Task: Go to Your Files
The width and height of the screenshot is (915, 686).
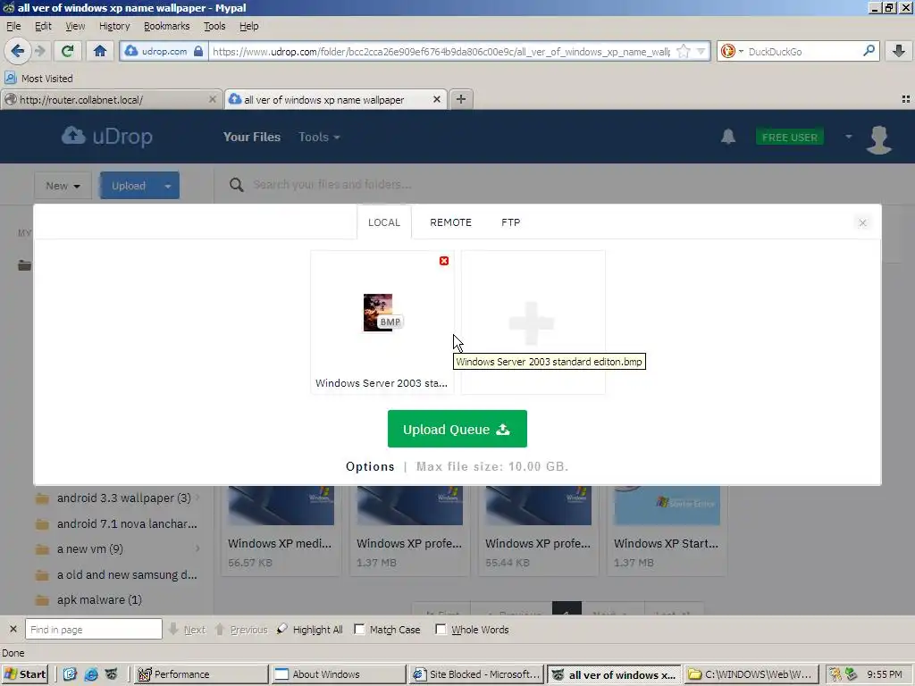Action: pyautogui.click(x=251, y=137)
